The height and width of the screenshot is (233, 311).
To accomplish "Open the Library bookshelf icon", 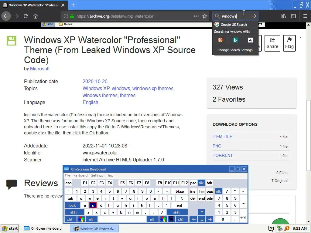I will point(284,16).
